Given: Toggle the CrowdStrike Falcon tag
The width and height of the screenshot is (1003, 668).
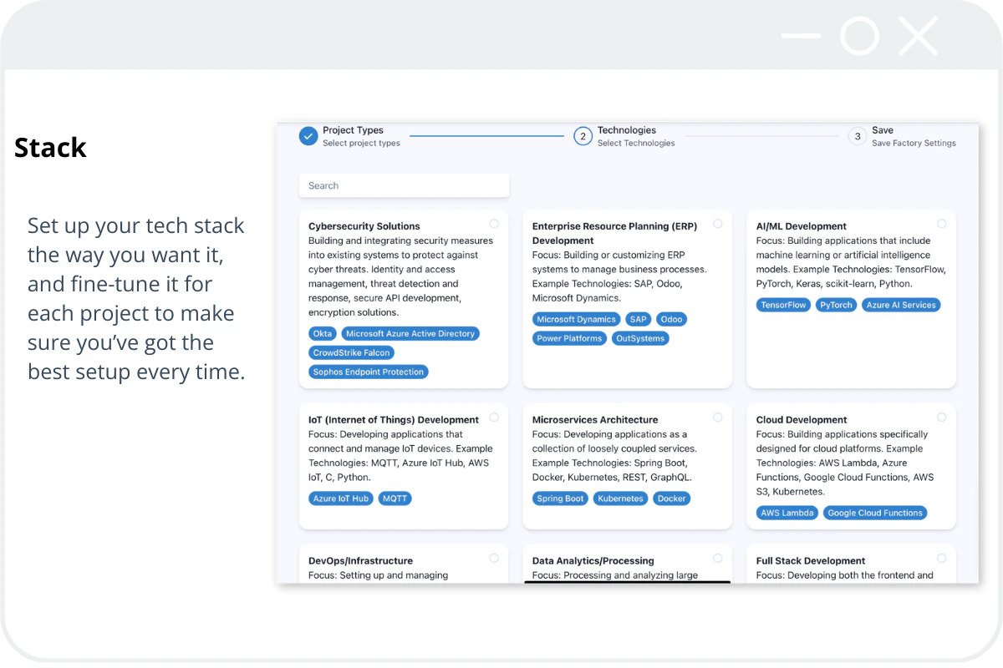Looking at the screenshot, I should click(350, 352).
